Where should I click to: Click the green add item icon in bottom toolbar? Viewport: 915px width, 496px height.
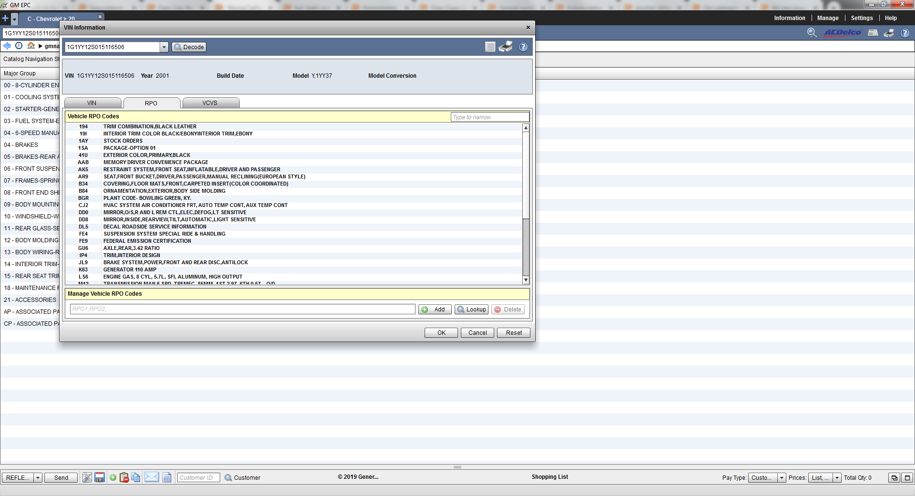[x=113, y=477]
